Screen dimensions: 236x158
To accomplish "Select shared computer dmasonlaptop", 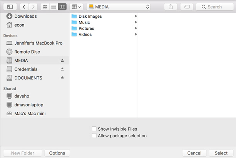I will click(35, 105).
